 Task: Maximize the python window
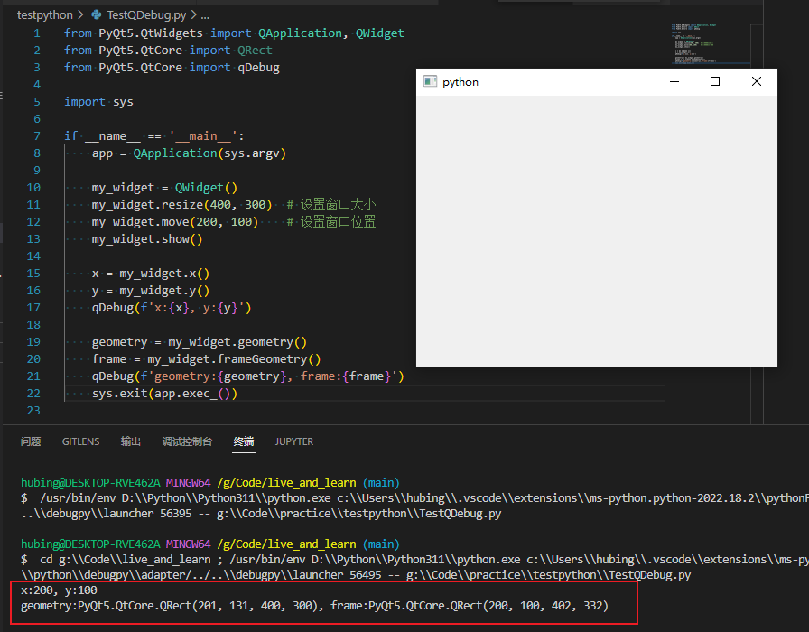pyautogui.click(x=715, y=81)
